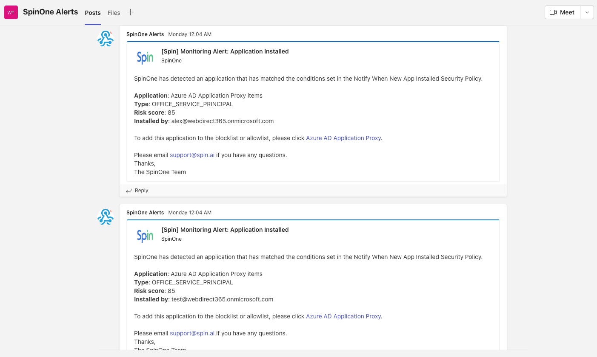The width and height of the screenshot is (597, 357).
Task: Click the camera icon in Meet button
Action: click(553, 12)
